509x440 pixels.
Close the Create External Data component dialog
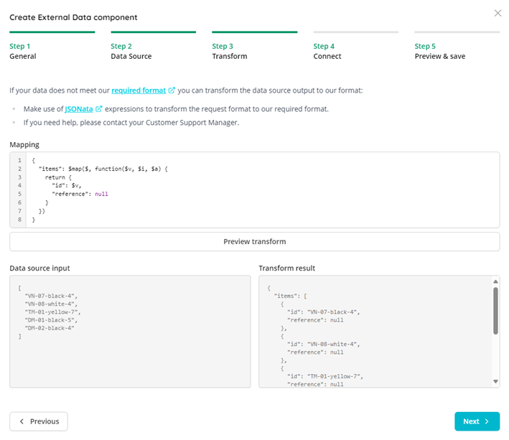(498, 13)
